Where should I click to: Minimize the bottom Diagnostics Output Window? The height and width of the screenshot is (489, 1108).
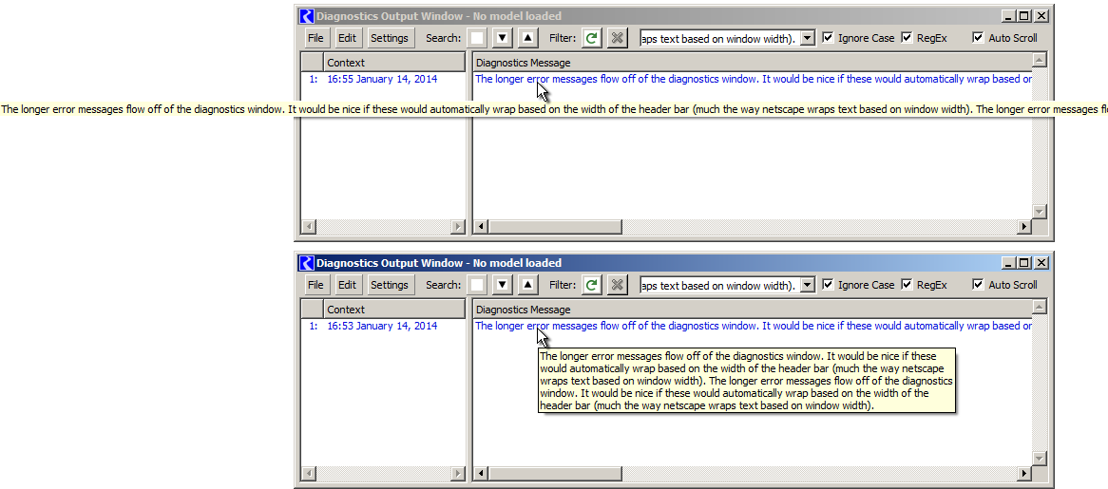pos(1010,262)
